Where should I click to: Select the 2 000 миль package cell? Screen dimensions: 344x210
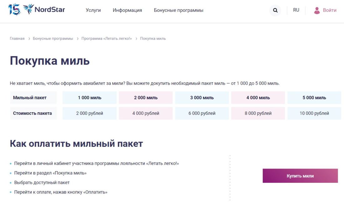point(146,97)
